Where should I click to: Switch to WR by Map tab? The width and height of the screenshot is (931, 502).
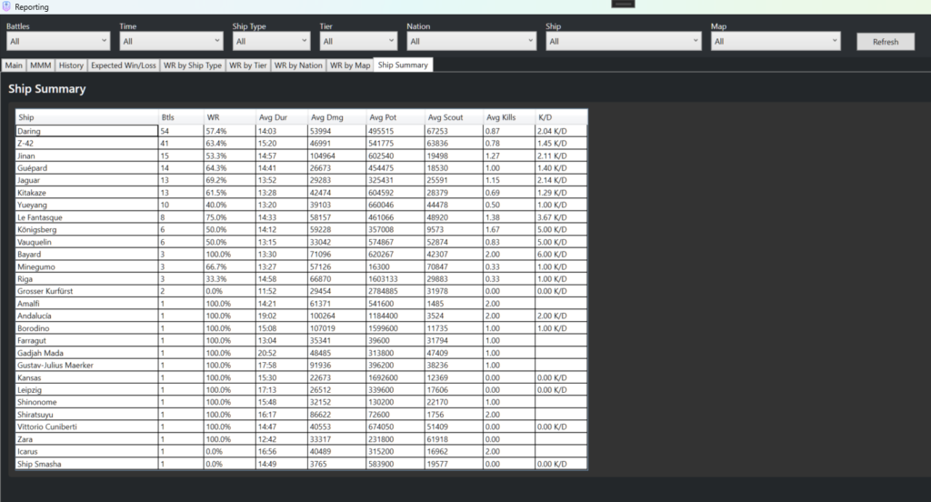point(350,65)
